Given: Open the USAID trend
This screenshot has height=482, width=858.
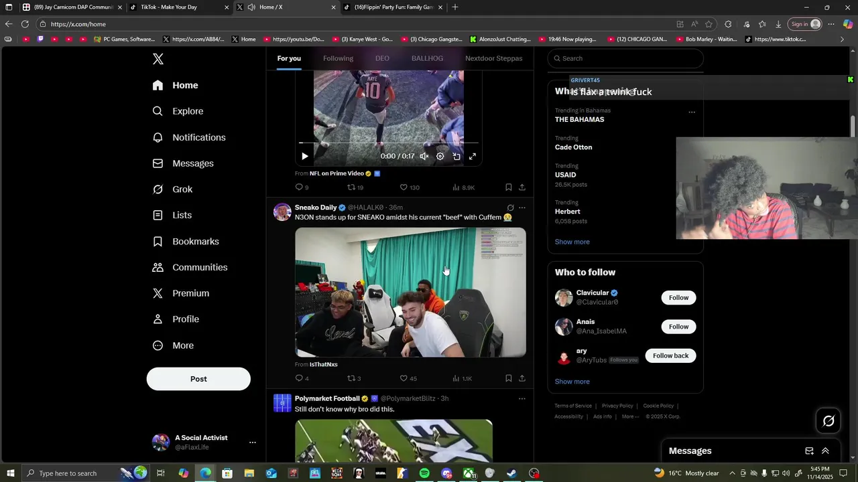Looking at the screenshot, I should (565, 175).
